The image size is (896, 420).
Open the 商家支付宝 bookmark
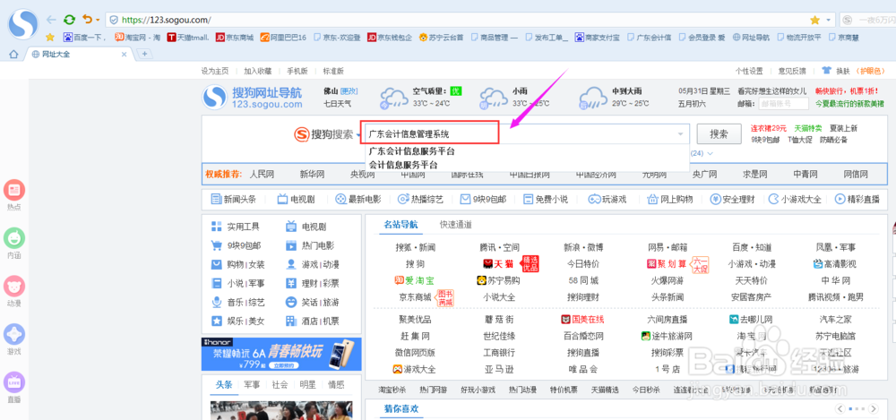pos(597,38)
